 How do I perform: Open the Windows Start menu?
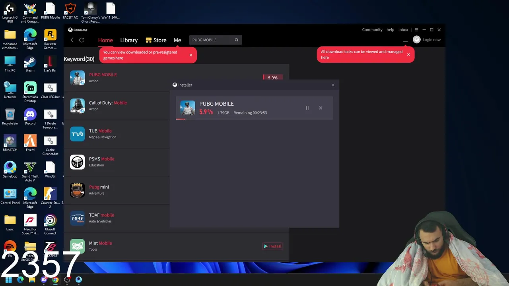click(8, 280)
